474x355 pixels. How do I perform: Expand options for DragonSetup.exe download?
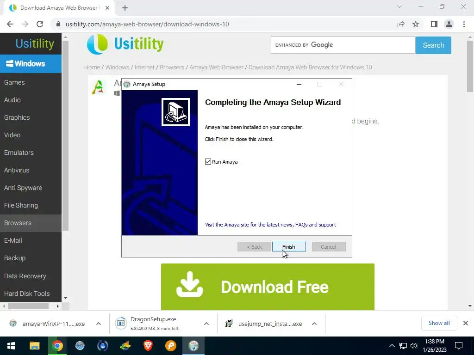206,324
